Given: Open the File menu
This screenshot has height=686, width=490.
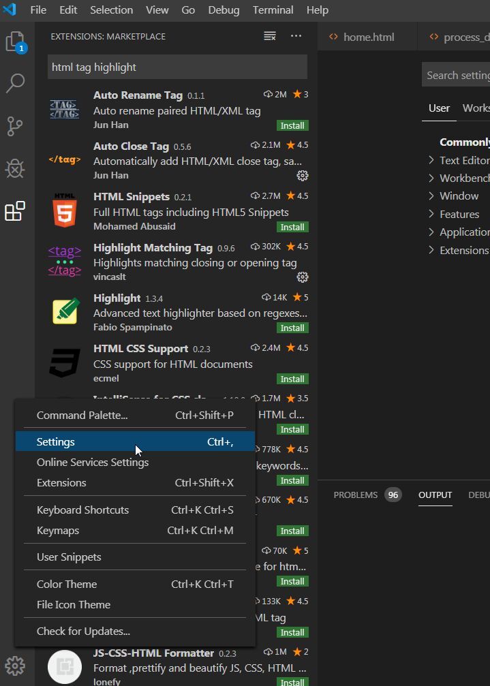Looking at the screenshot, I should [38, 10].
